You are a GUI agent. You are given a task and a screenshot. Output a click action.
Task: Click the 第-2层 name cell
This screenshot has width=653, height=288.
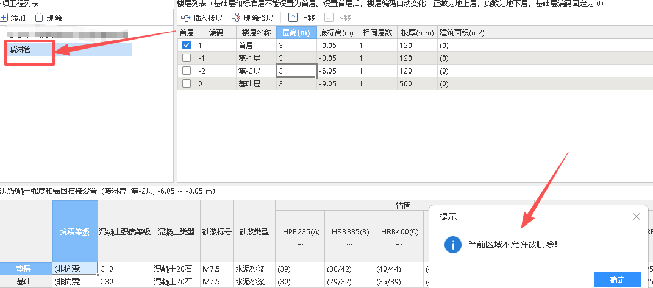click(255, 71)
